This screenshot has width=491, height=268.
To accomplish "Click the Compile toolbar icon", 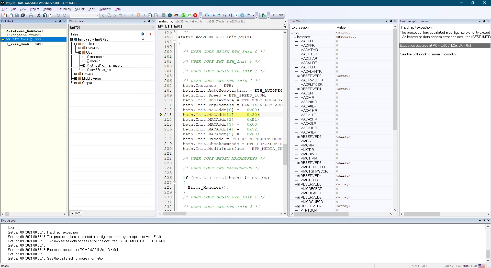I will point(164,15).
